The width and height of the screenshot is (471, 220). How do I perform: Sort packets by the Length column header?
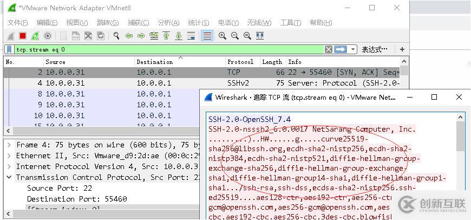(x=273, y=62)
